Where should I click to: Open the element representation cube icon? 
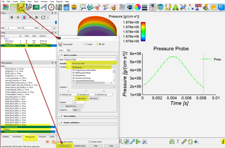160,7
